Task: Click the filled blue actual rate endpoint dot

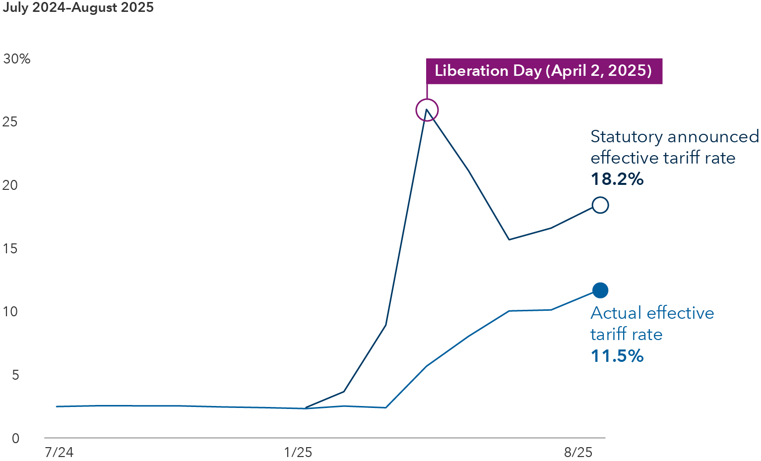Action: click(x=600, y=290)
